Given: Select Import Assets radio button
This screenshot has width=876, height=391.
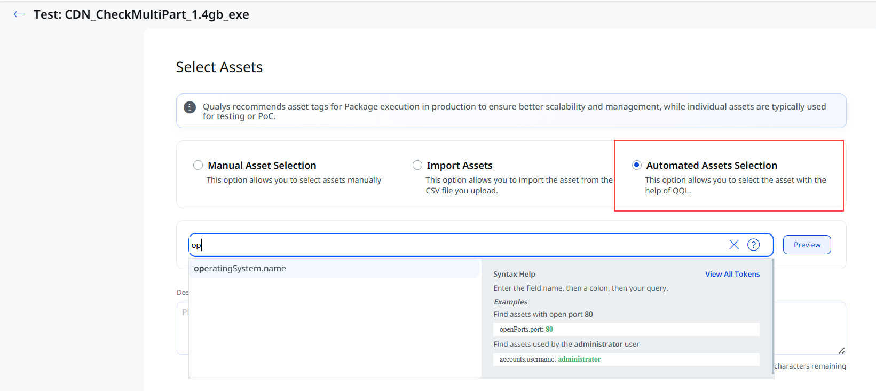Looking at the screenshot, I should click(417, 165).
